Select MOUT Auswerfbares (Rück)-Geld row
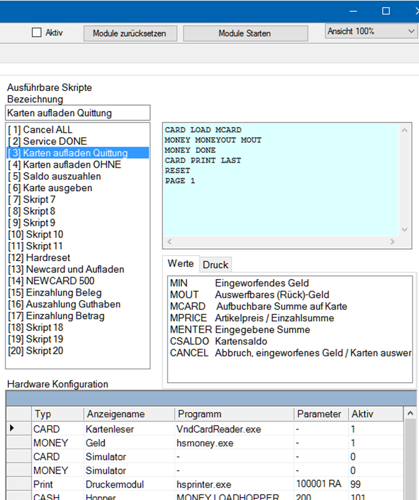 point(290,295)
